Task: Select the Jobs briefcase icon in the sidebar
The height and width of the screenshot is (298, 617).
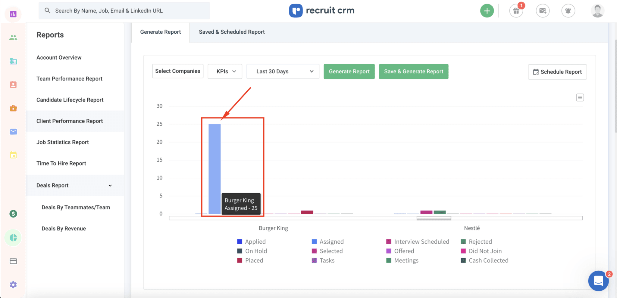Action: [x=13, y=108]
